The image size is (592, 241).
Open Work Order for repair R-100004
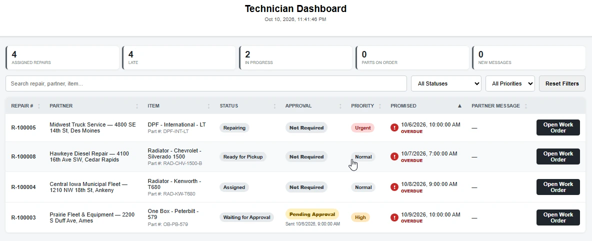click(x=558, y=187)
